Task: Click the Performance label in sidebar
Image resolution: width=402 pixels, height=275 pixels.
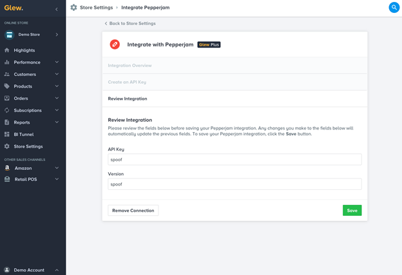Action: pyautogui.click(x=27, y=62)
